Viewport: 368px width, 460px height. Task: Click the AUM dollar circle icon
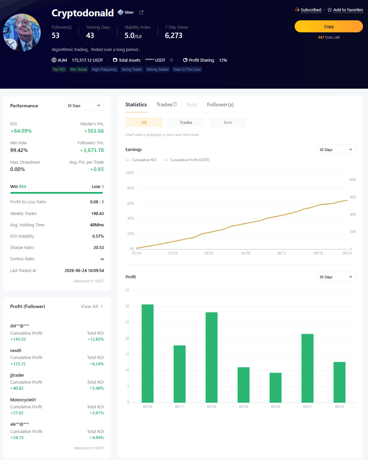(54, 60)
